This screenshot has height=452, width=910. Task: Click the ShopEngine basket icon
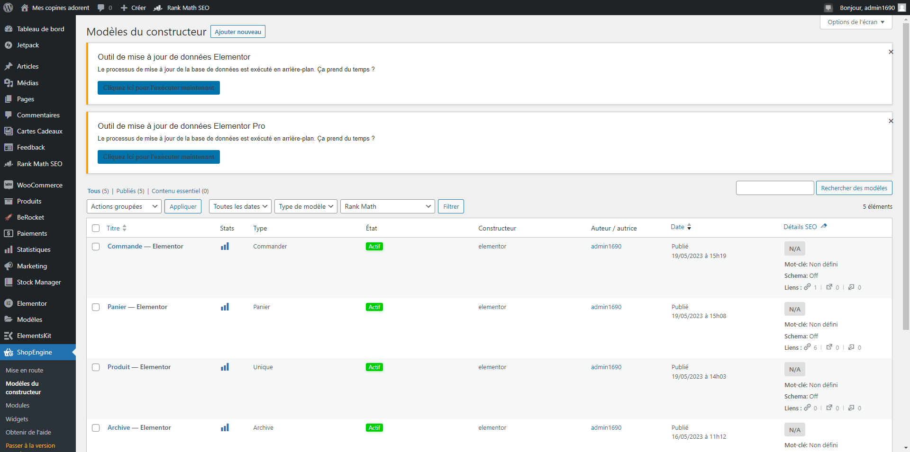pyautogui.click(x=9, y=352)
